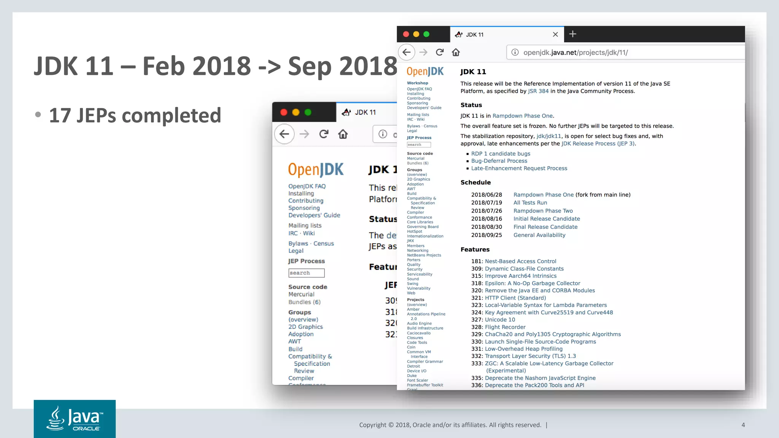Open Wiki link in rear window sidebar
The image size is (779, 438).
(x=308, y=233)
